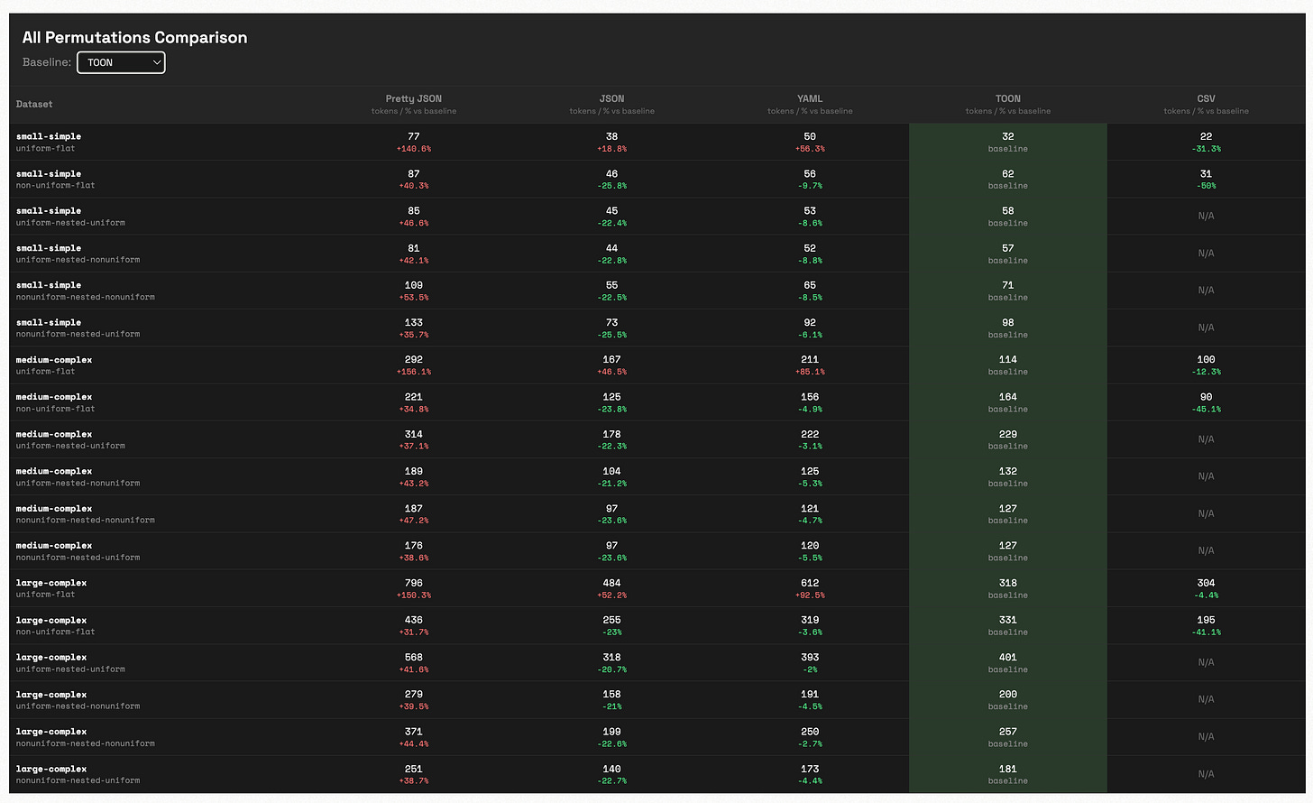
Task: Select YAML cell showing 156 tokens
Action: (x=810, y=402)
